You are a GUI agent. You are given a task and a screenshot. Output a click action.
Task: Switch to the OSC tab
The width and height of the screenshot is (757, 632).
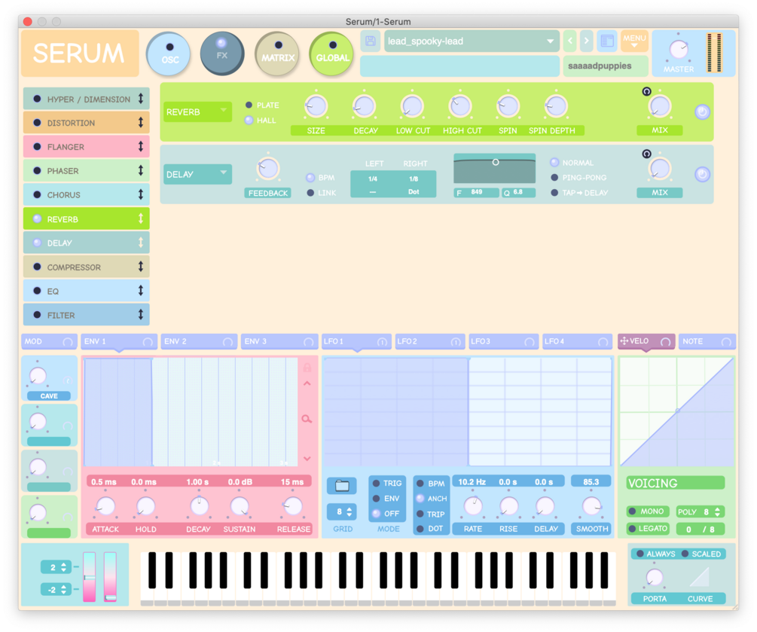[x=169, y=53]
